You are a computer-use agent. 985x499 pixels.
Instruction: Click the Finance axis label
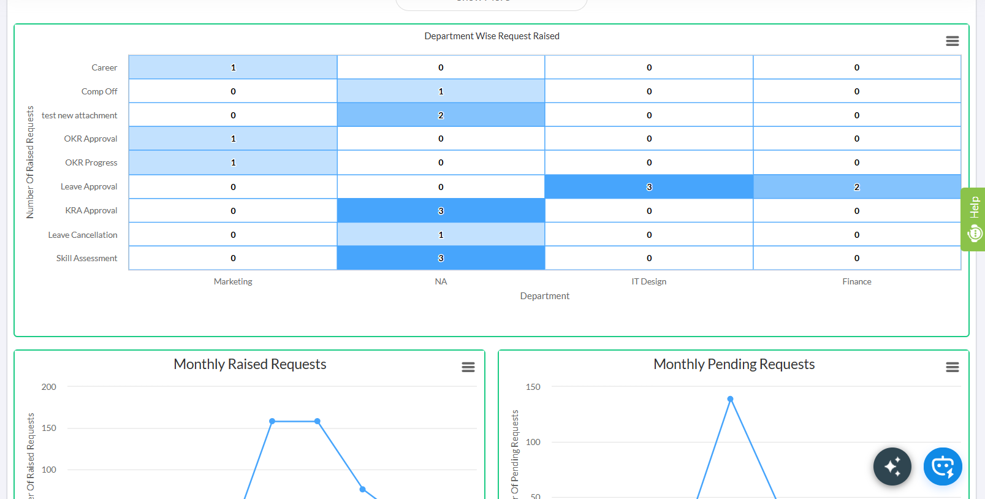click(857, 281)
